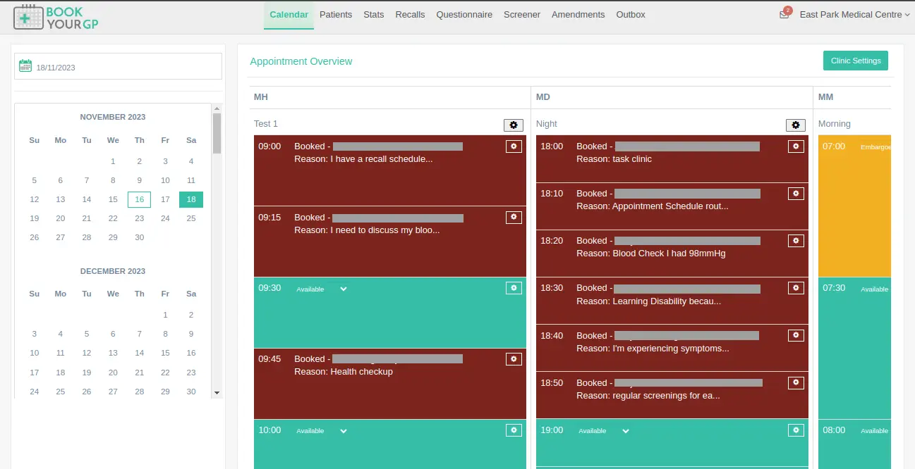Open the Questionnaire tab
The width and height of the screenshot is (915, 469).
(x=464, y=15)
